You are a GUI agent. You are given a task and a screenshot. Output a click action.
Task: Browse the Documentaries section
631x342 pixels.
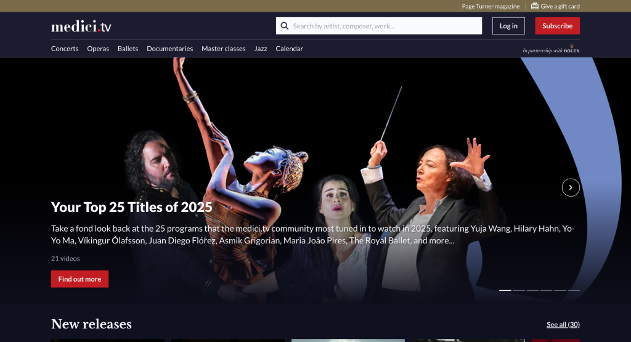coord(169,49)
